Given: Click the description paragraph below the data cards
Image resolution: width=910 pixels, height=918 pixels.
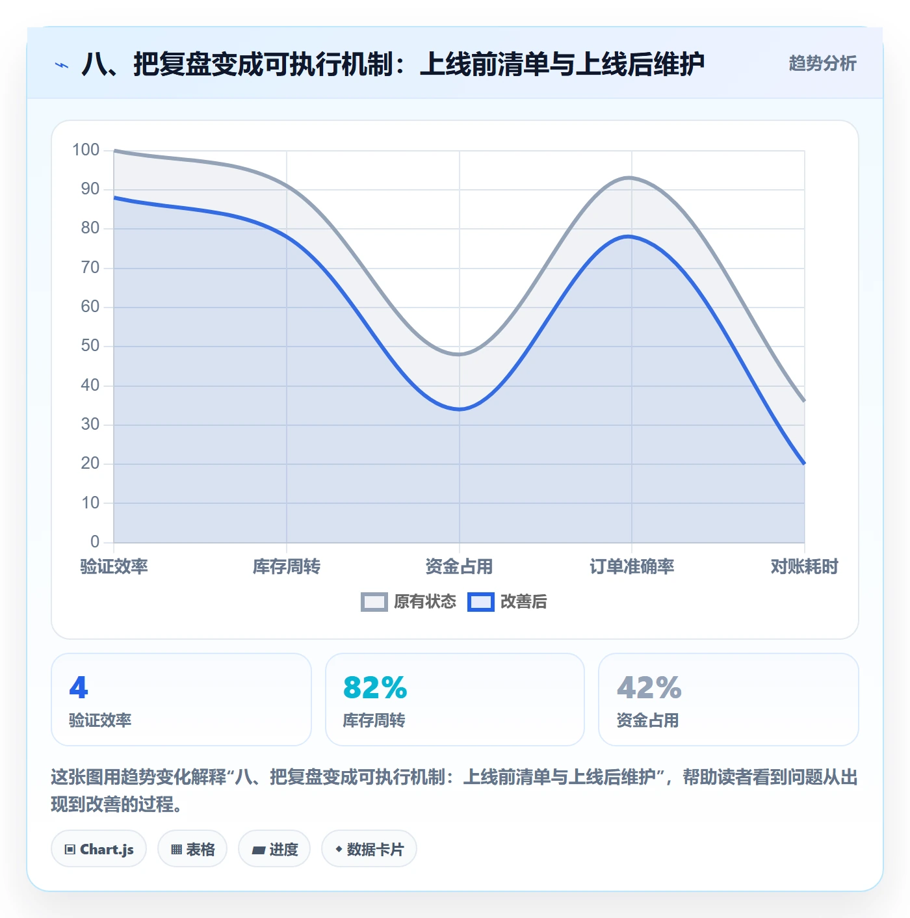Looking at the screenshot, I should tap(454, 791).
